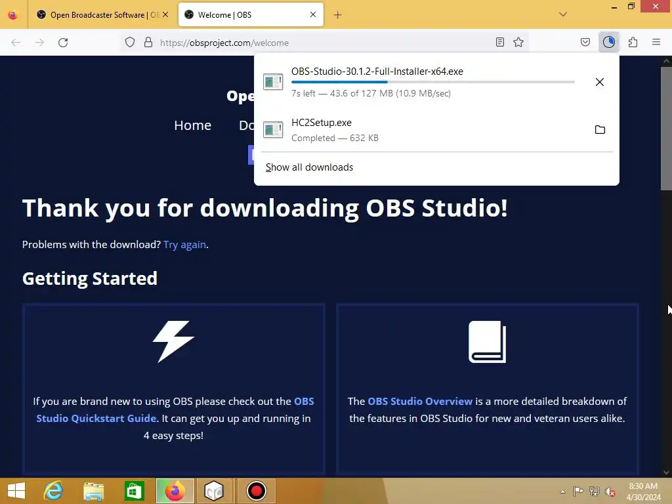Open File Explorer from taskbar

click(93, 491)
